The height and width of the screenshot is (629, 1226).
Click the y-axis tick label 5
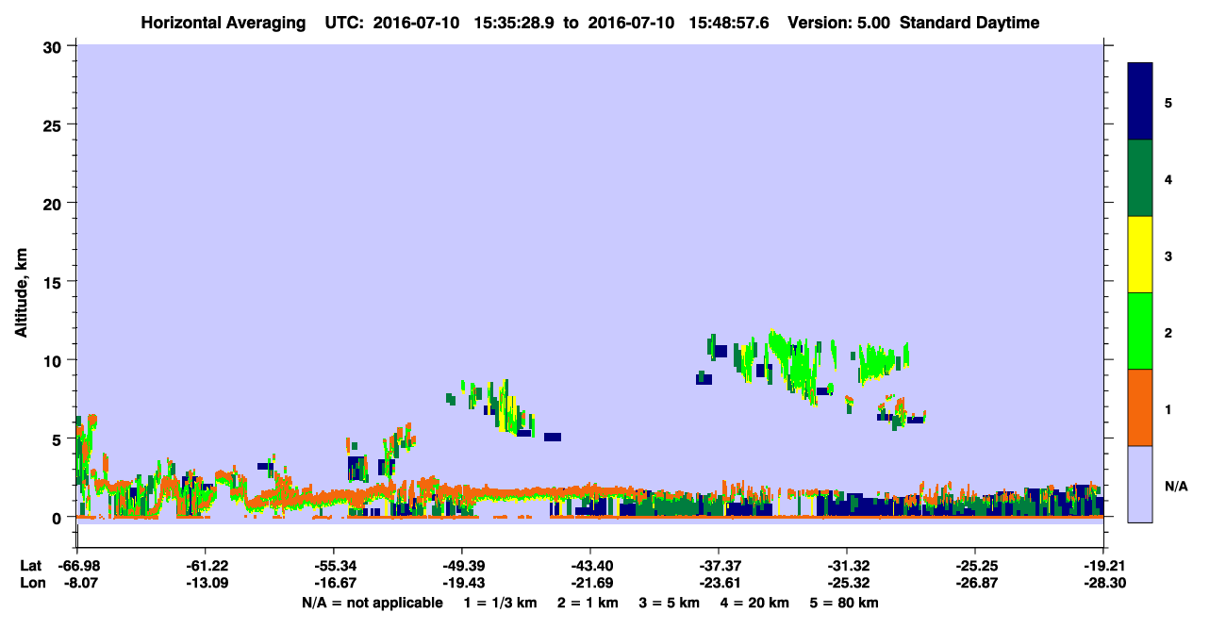pos(59,439)
